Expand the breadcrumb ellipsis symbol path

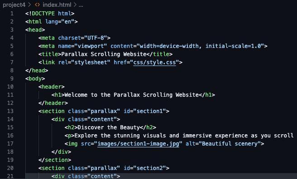pyautogui.click(x=81, y=5)
